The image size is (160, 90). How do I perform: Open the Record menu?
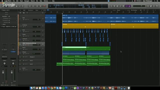point(33,1)
